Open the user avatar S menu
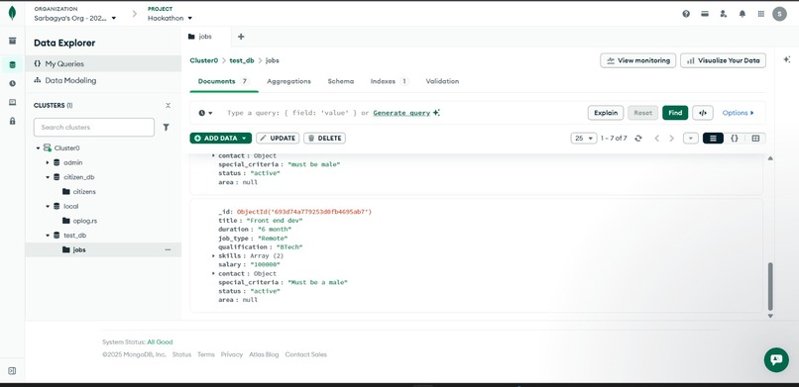799x387 pixels. coord(779,14)
